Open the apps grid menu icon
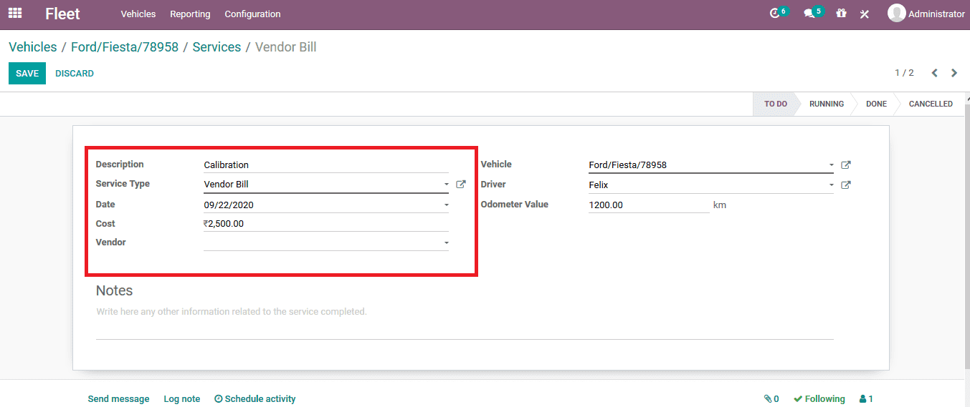 tap(14, 14)
